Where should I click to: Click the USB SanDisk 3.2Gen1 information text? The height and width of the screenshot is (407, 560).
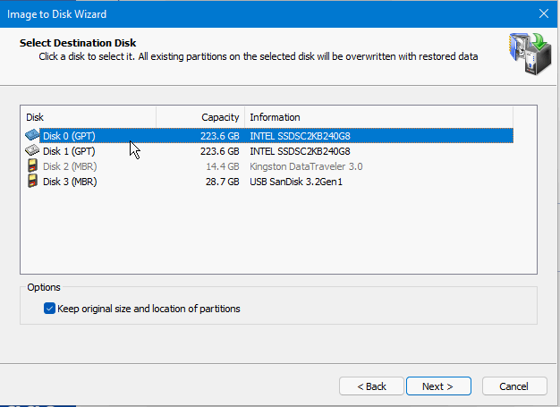click(296, 182)
